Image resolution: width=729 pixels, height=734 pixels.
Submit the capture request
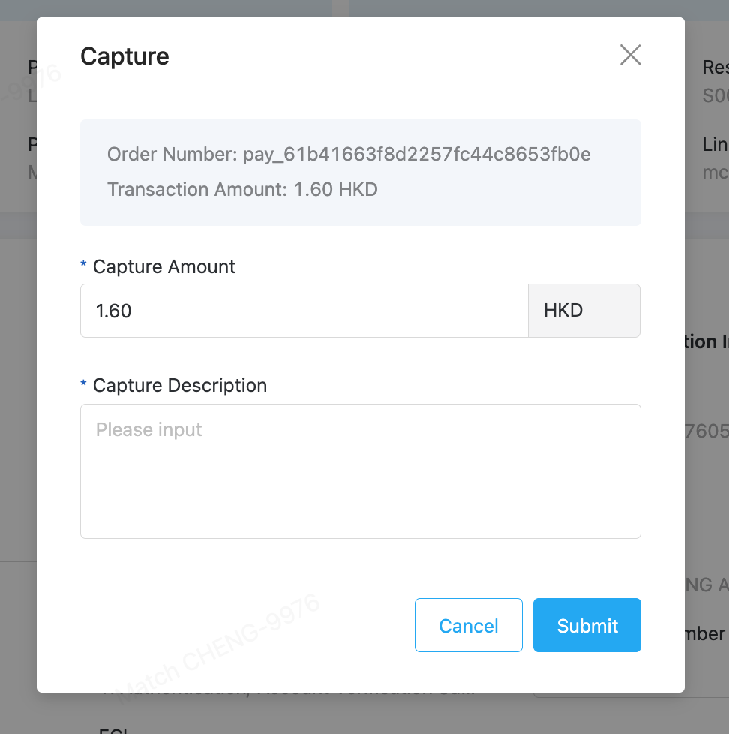coord(587,625)
